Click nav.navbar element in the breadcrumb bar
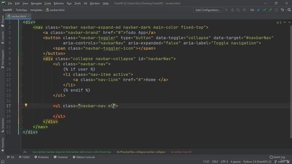The image size is (292, 164). click(72, 152)
